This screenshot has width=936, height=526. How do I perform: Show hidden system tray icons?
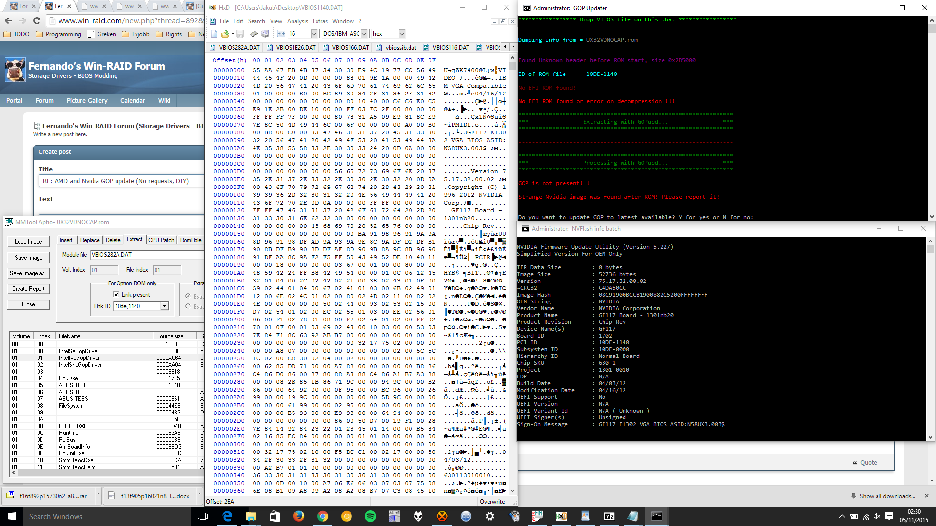[x=842, y=516]
